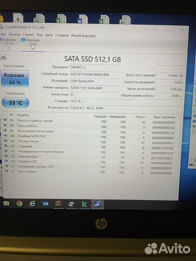Click status dot for Оставшийся ресурс SSD
The width and height of the screenshot is (196, 261).
(x=7, y=166)
